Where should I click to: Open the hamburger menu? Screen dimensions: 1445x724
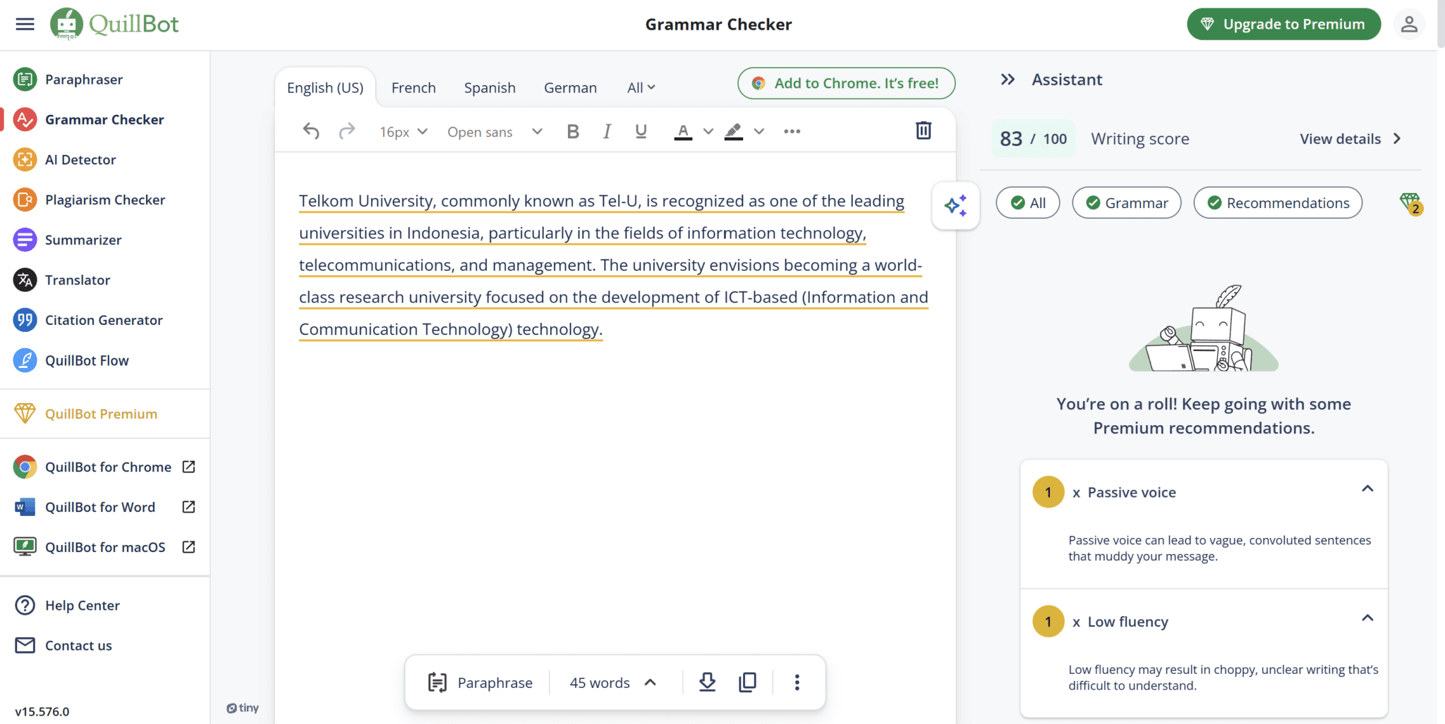25,24
